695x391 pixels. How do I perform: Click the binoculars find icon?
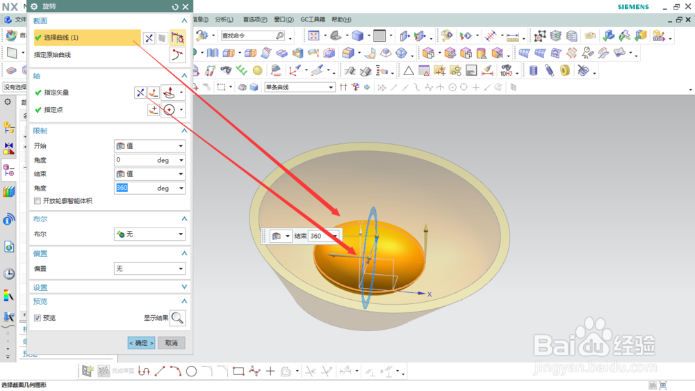pyautogui.click(x=226, y=70)
